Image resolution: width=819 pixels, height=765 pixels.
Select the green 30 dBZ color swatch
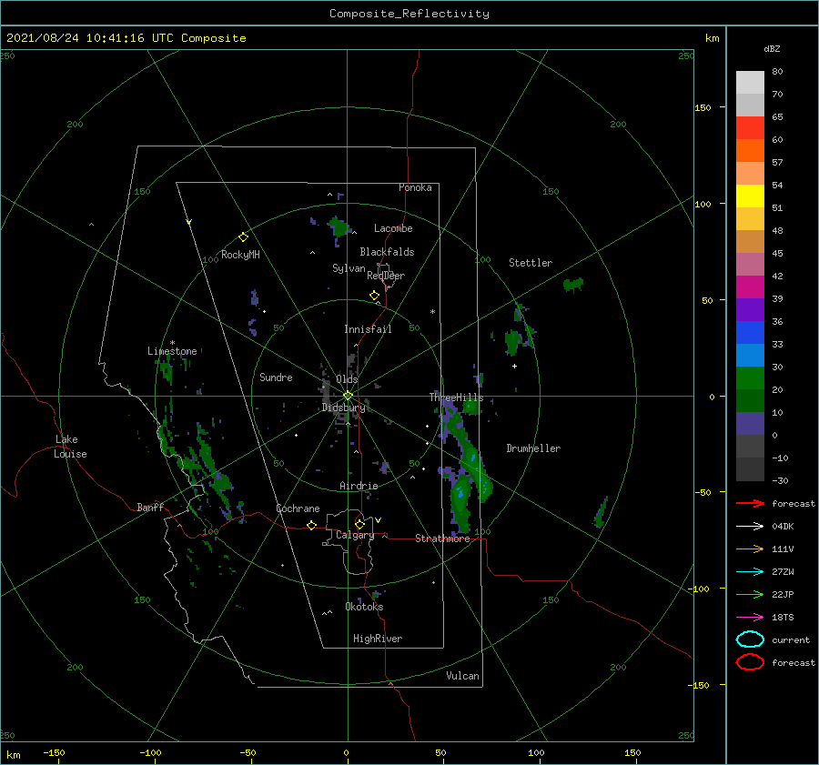(750, 378)
